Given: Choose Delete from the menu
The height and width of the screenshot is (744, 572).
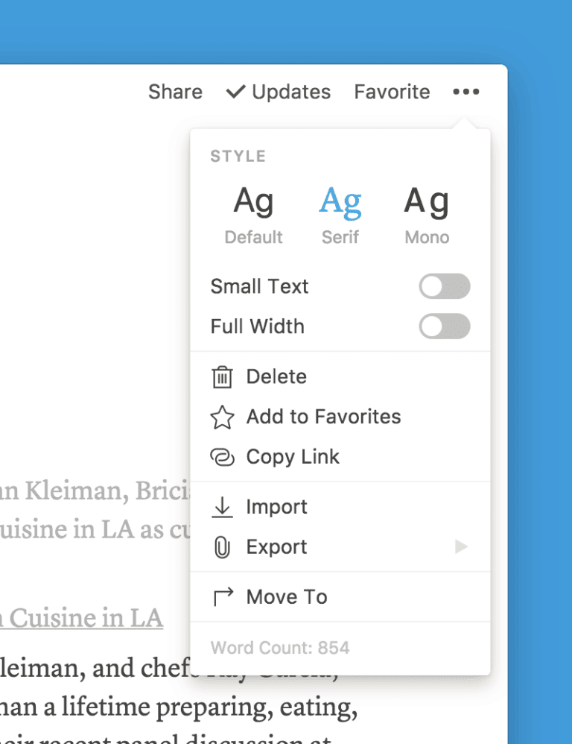Looking at the screenshot, I should point(277,376).
